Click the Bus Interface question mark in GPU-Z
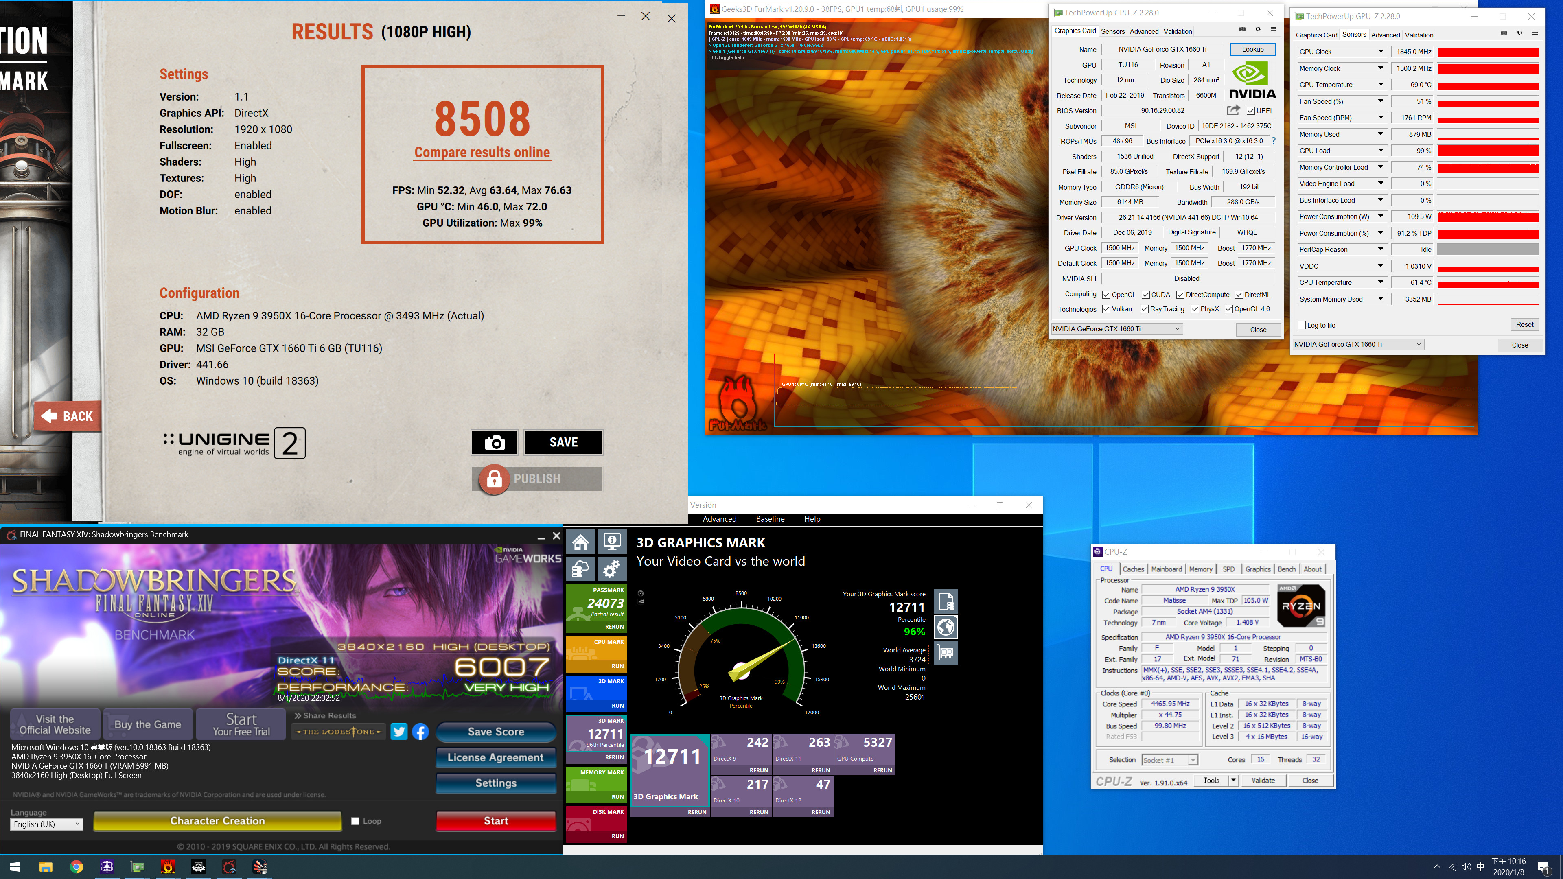The image size is (1563, 879). pyautogui.click(x=1274, y=141)
